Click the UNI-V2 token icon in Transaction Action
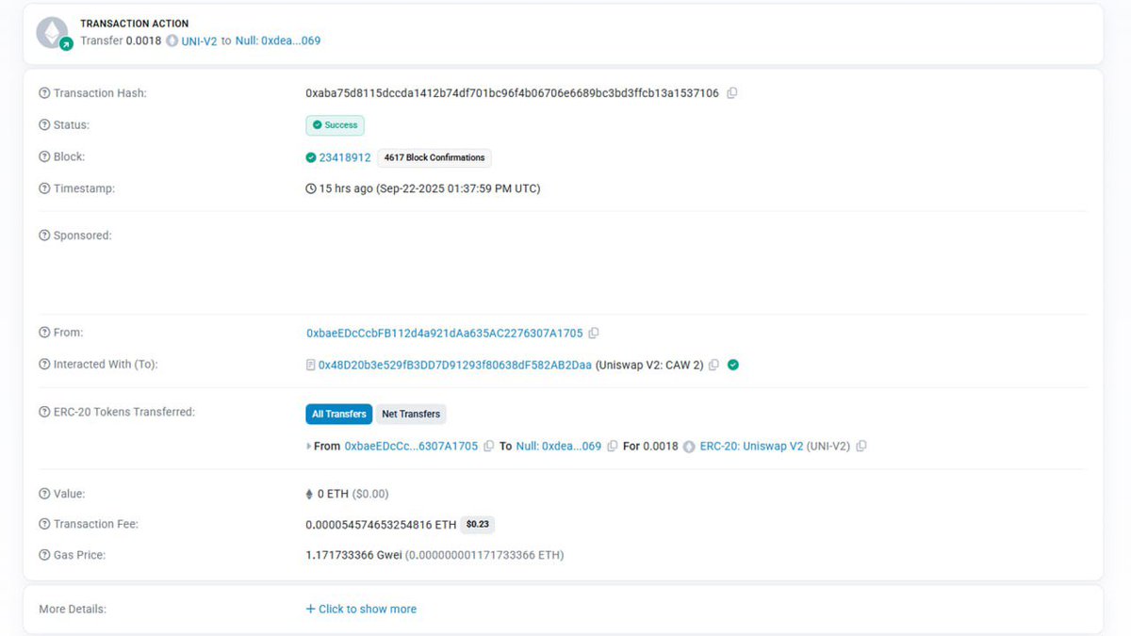The image size is (1131, 636). tap(172, 41)
